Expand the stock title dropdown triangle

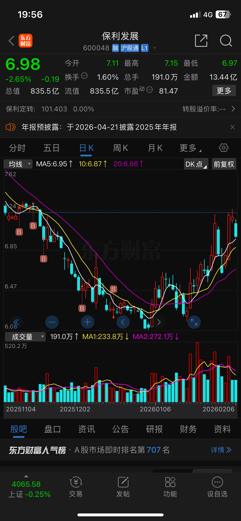click(155, 48)
